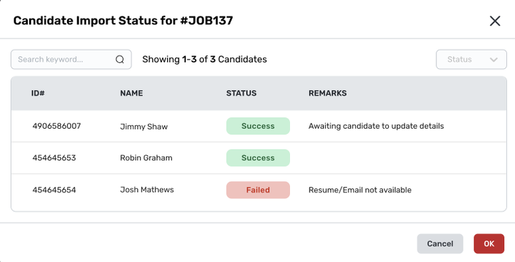Select candidate ID 454645653

[x=54, y=158]
